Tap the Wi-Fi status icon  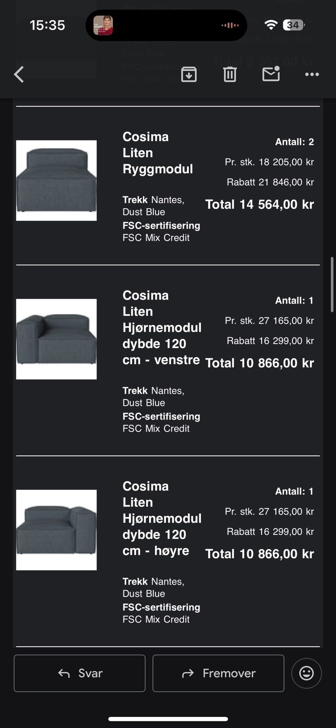click(x=271, y=25)
